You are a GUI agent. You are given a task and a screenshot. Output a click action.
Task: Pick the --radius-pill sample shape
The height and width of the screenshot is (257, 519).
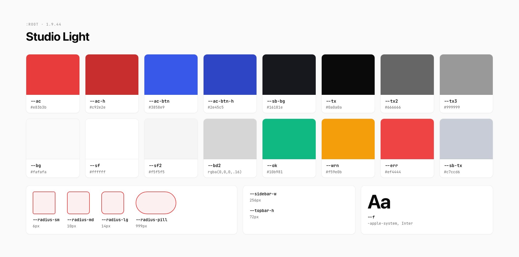click(156, 203)
